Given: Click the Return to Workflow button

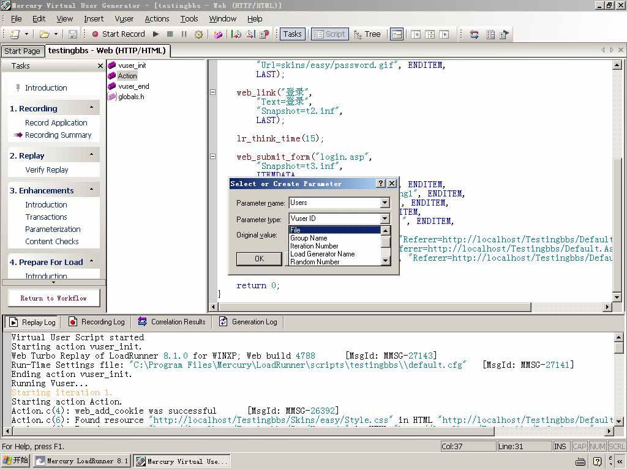Looking at the screenshot, I should click(54, 298).
